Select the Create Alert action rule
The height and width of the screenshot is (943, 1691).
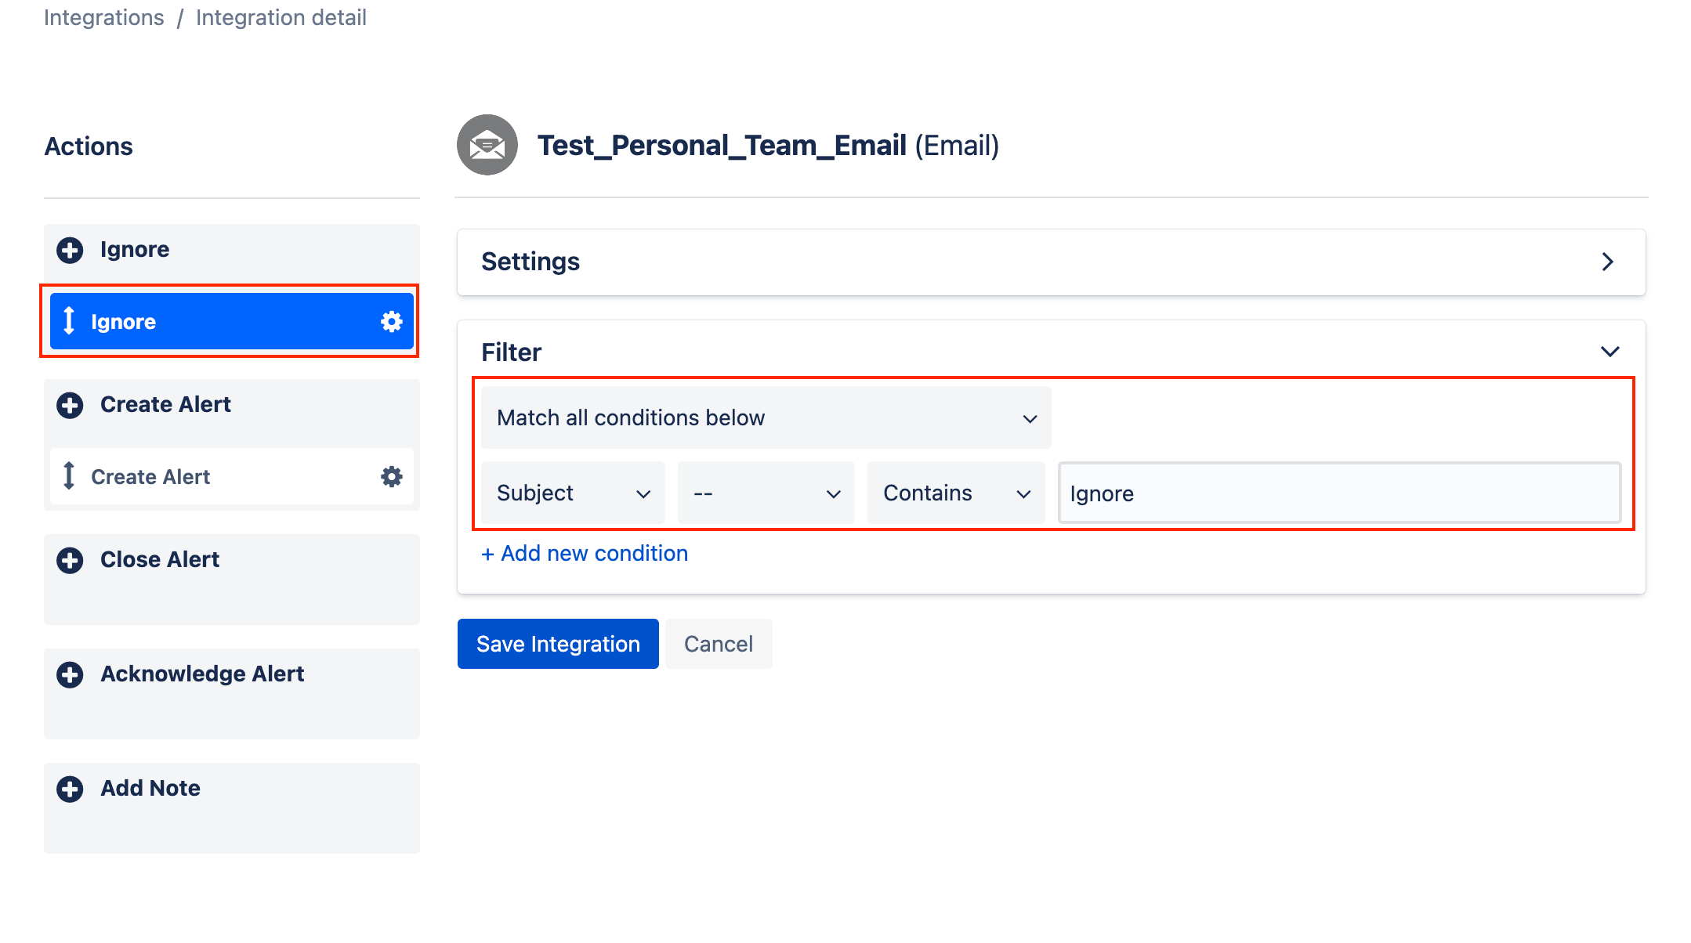coord(232,476)
